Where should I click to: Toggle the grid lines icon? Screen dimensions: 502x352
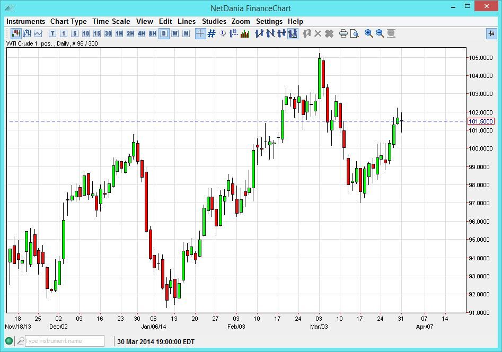[210, 33]
